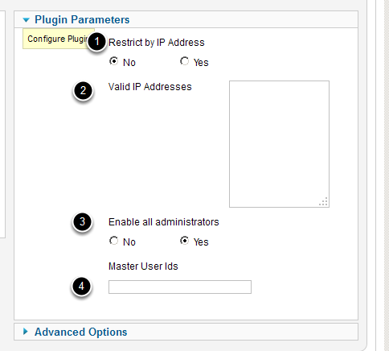Select Yes for Enable all administrators
The image size is (389, 351).
(184, 241)
